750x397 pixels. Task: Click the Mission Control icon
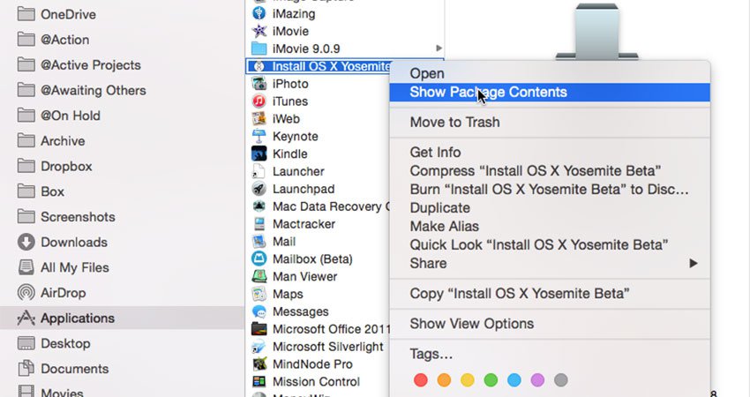point(259,382)
